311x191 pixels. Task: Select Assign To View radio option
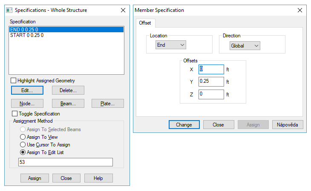[23, 137]
